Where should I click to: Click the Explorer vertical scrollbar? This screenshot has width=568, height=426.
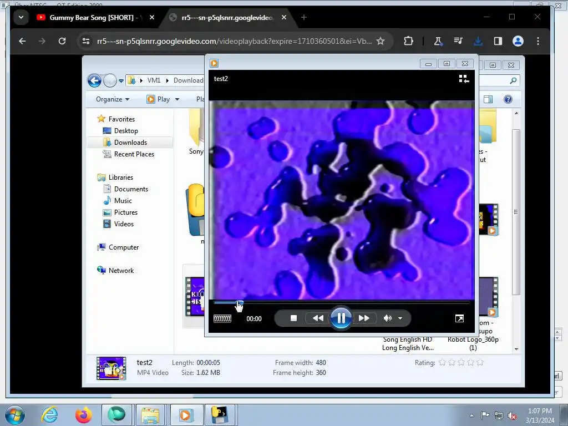pyautogui.click(x=516, y=212)
